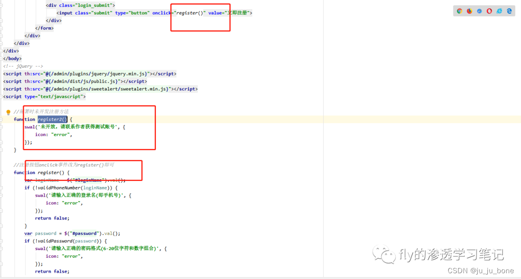Click the <!-- jQuery --> comment

click(x=23, y=66)
